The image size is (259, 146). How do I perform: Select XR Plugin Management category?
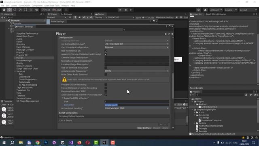pos(28,101)
